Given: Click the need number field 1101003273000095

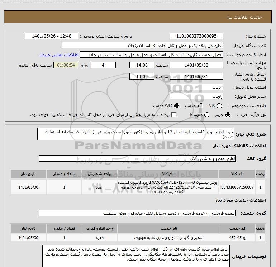Looking at the screenshot, I should 196,36.
